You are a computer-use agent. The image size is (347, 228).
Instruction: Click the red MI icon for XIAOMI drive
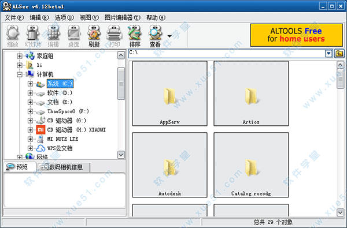40,130
